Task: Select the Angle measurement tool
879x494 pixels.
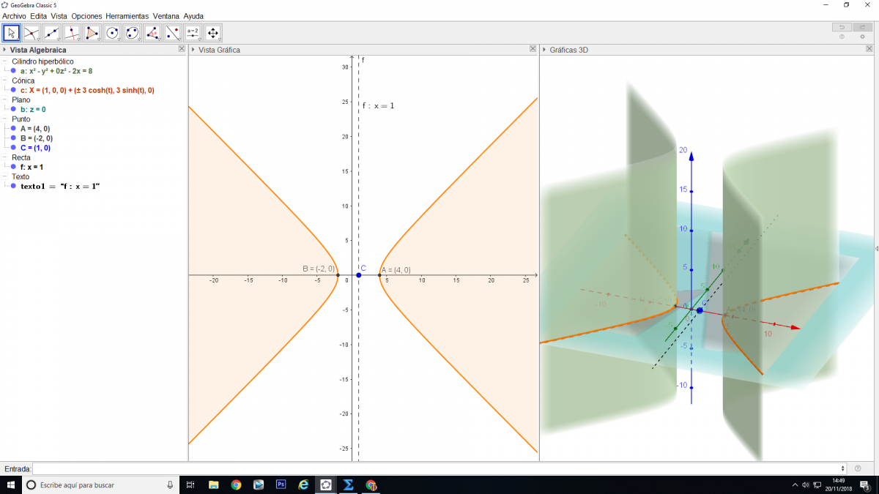Action: coord(152,33)
